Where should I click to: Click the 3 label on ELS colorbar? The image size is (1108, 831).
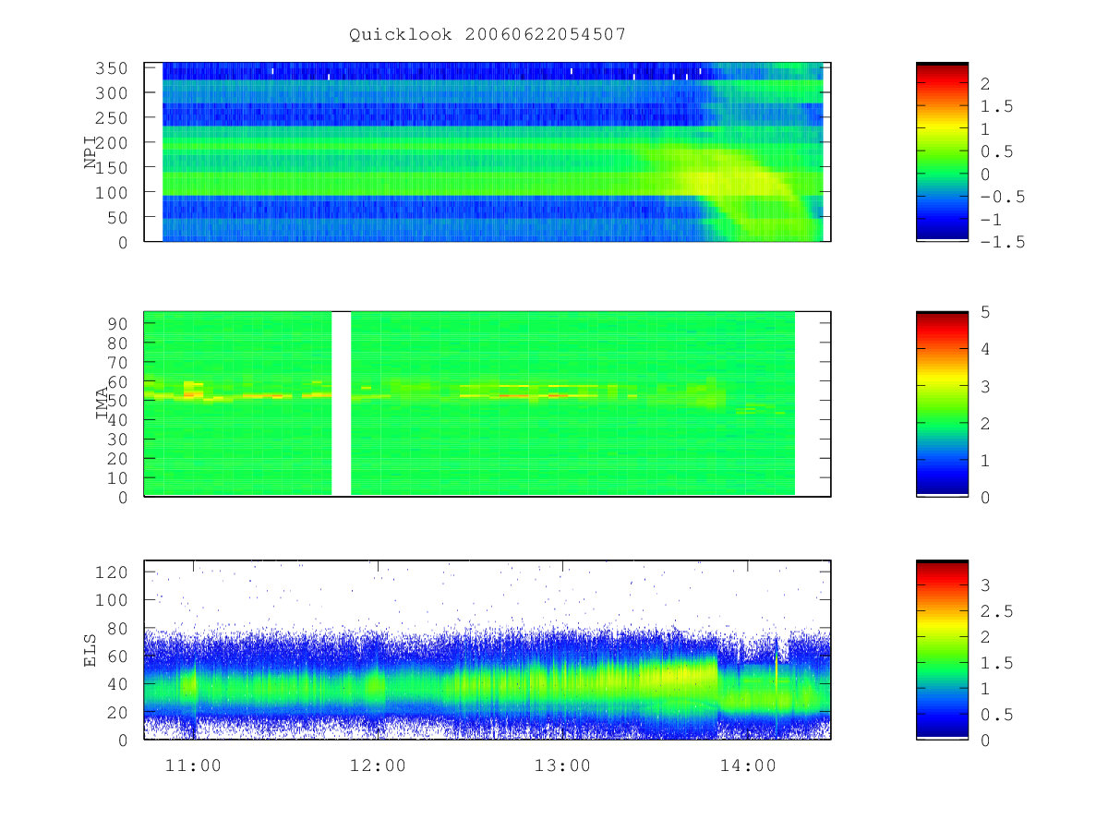pos(985,584)
